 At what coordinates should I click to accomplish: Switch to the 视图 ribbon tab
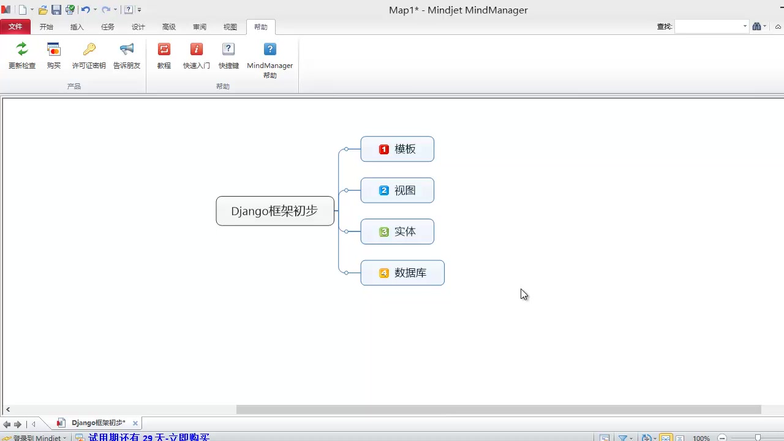230,27
